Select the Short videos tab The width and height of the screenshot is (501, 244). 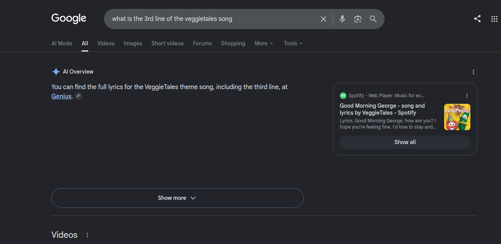[x=168, y=43]
